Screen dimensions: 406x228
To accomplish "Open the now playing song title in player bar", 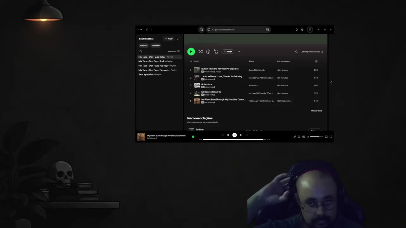I will point(166,136).
